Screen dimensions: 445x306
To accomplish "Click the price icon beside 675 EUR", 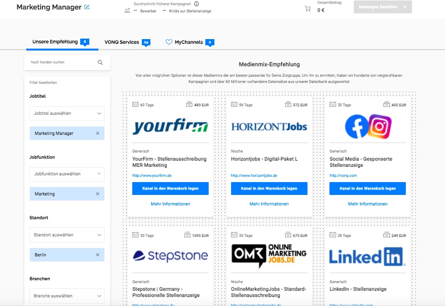I will coord(288,235).
